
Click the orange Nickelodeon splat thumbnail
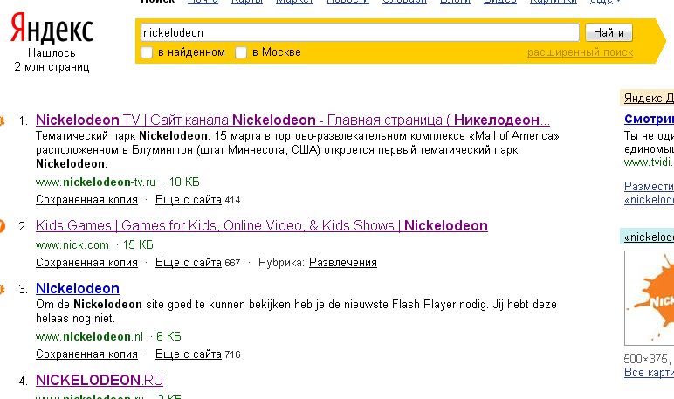click(x=650, y=299)
